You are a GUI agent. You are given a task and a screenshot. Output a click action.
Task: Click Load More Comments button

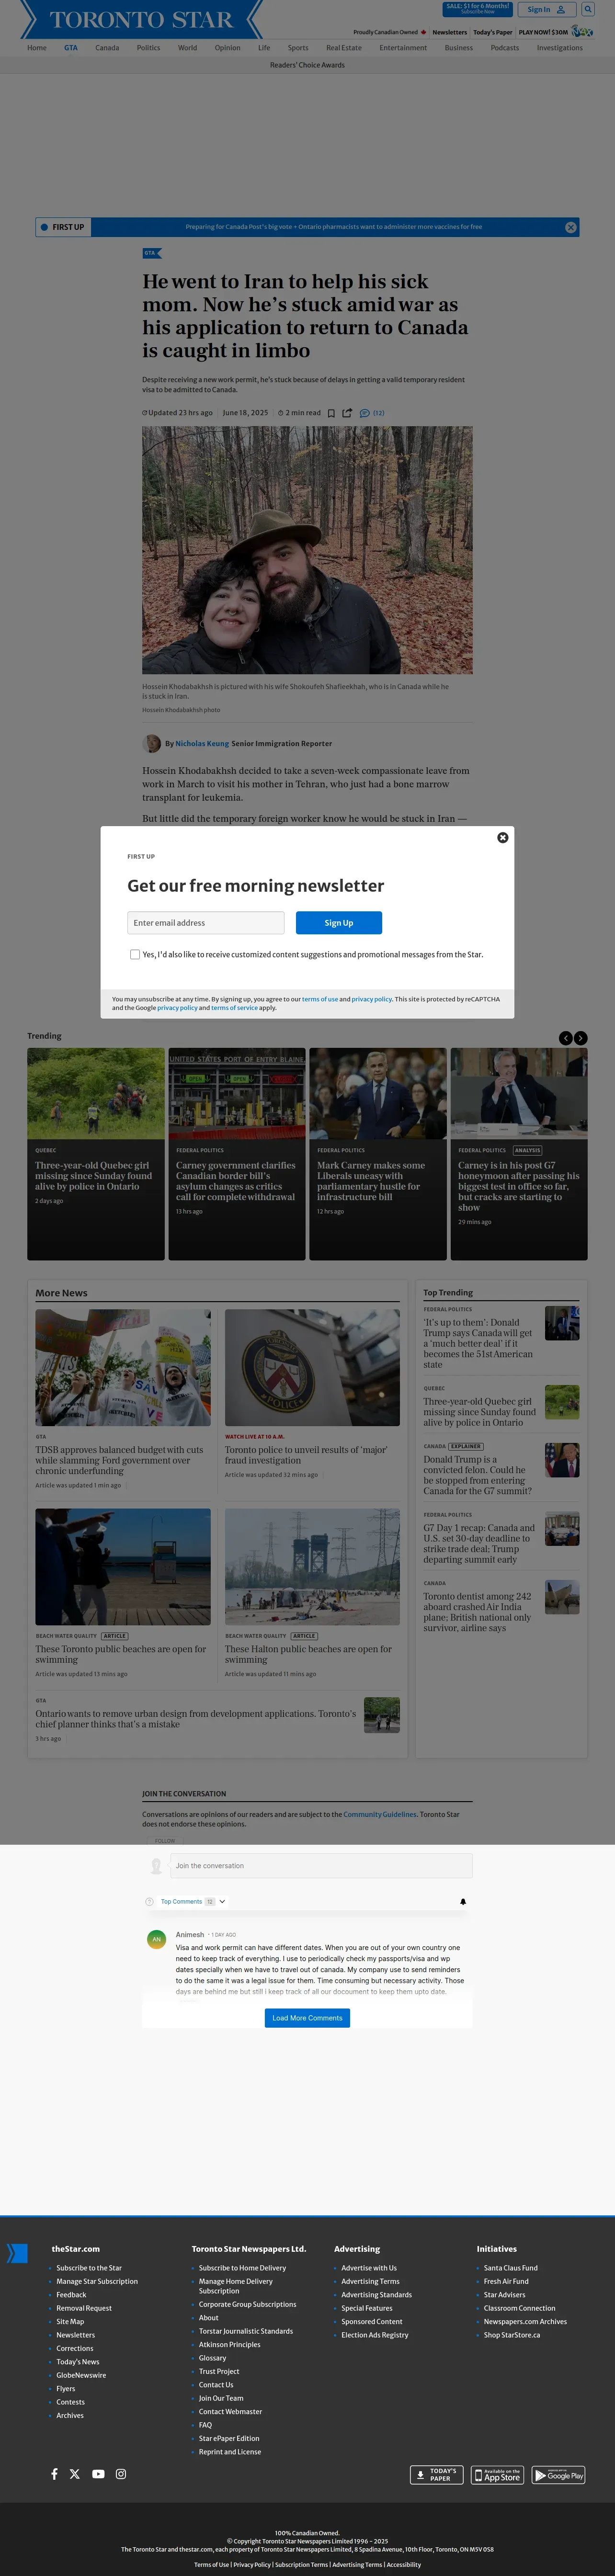pyautogui.click(x=307, y=2018)
